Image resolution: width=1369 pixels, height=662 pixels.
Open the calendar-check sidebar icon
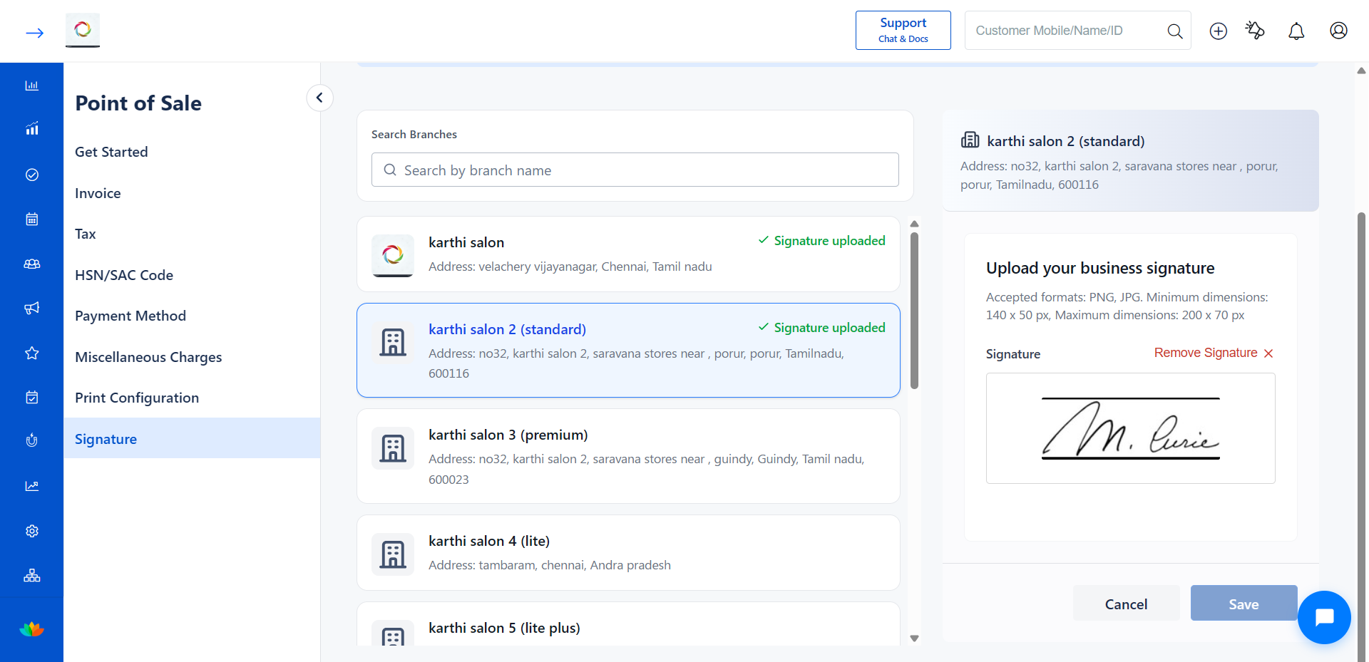tap(32, 397)
